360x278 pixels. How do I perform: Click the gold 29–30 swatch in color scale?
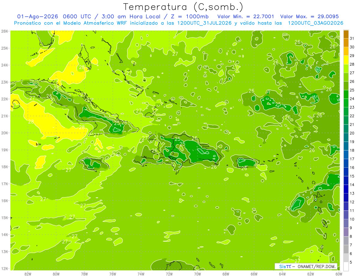(x=346, y=51)
